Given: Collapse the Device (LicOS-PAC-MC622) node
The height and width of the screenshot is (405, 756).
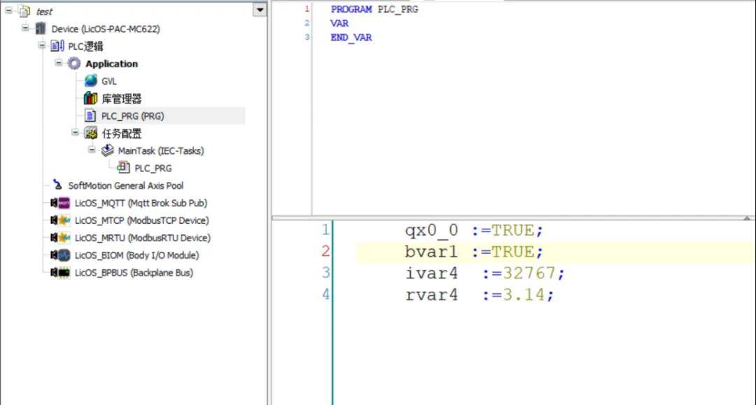Looking at the screenshot, I should click(x=25, y=29).
